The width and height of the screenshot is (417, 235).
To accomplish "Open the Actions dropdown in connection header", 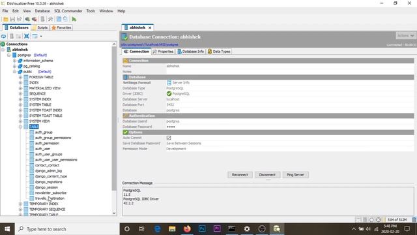I will click(405, 35).
